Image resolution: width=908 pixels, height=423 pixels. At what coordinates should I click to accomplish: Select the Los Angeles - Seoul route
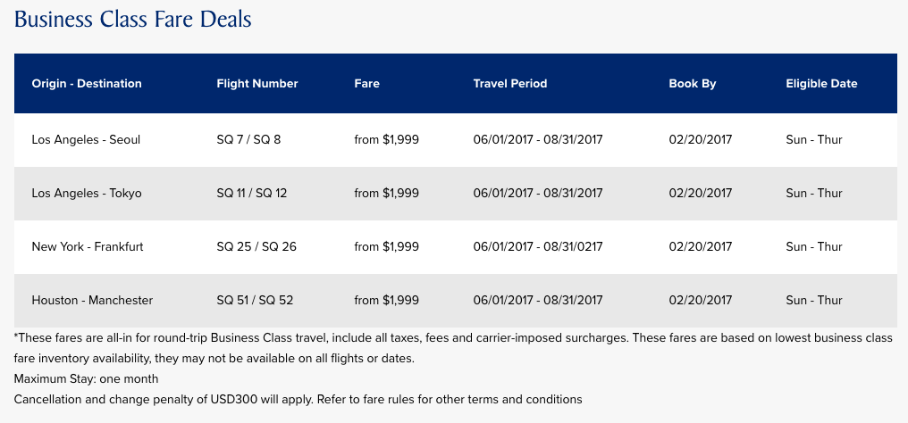pyautogui.click(x=86, y=139)
